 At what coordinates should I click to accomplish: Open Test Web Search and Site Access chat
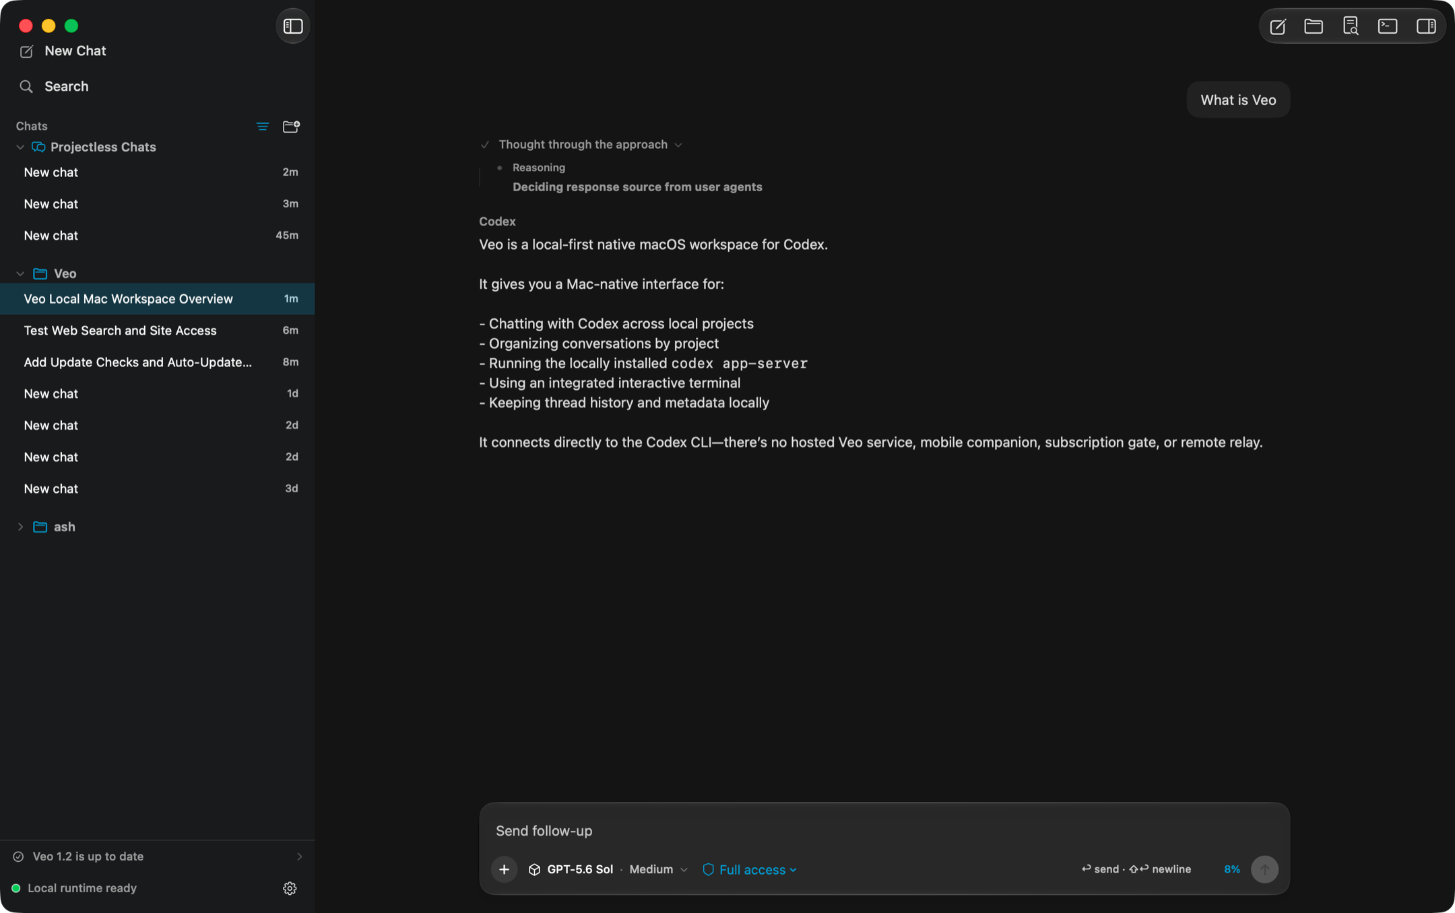pyautogui.click(x=158, y=331)
